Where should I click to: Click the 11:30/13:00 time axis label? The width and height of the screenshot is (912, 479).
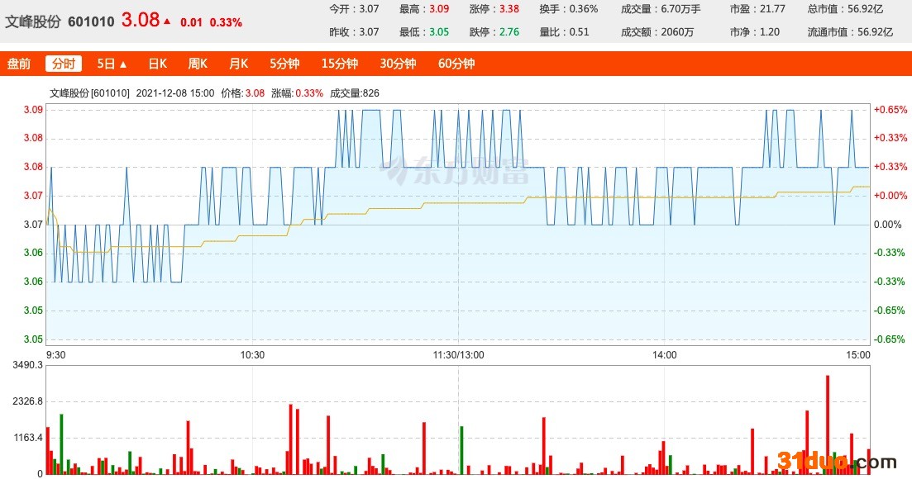[459, 355]
